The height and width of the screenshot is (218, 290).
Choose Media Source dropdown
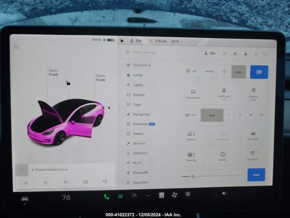[x=49, y=169]
